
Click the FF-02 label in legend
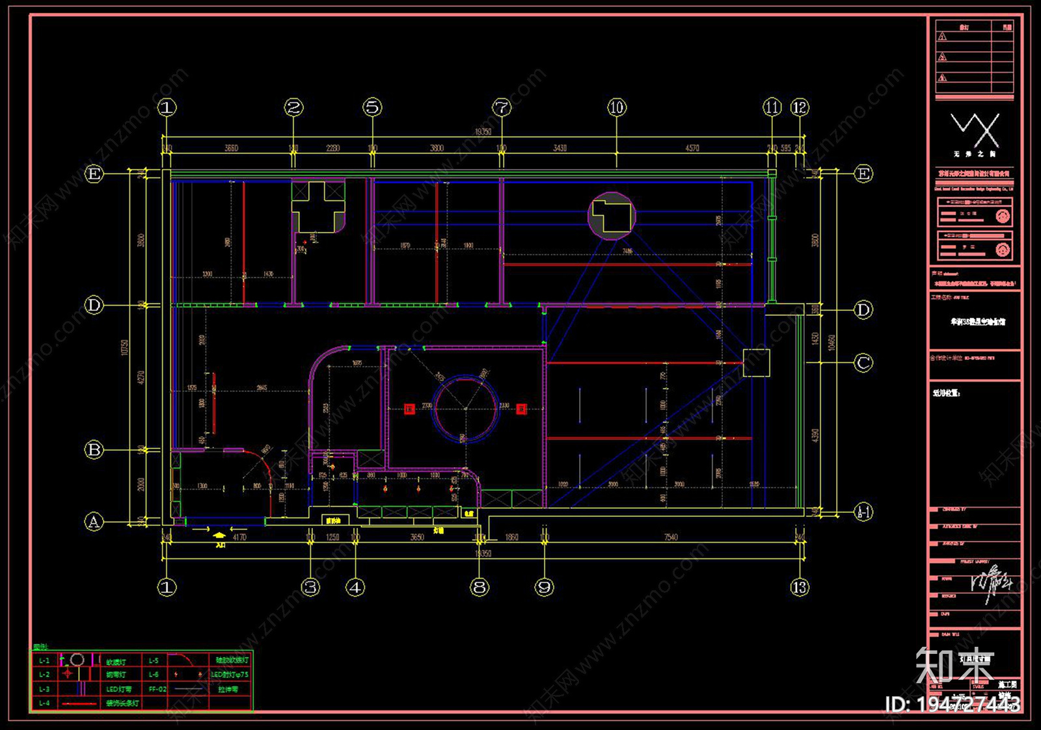click(157, 689)
